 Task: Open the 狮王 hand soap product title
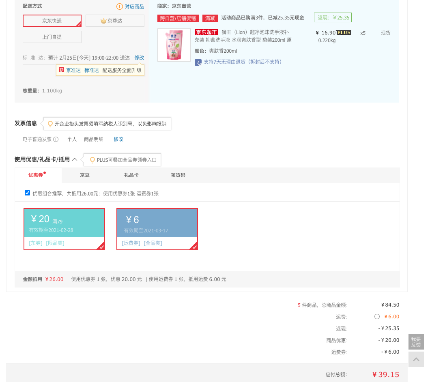243,36
